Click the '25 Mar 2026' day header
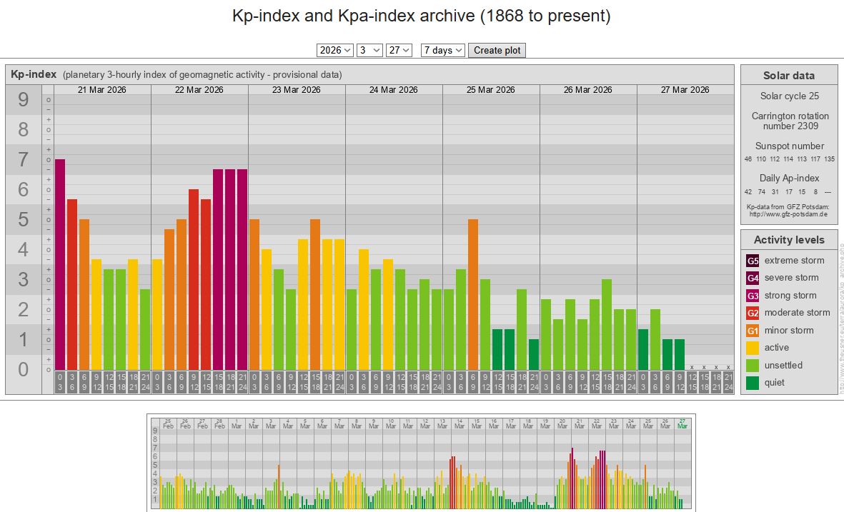 [491, 90]
